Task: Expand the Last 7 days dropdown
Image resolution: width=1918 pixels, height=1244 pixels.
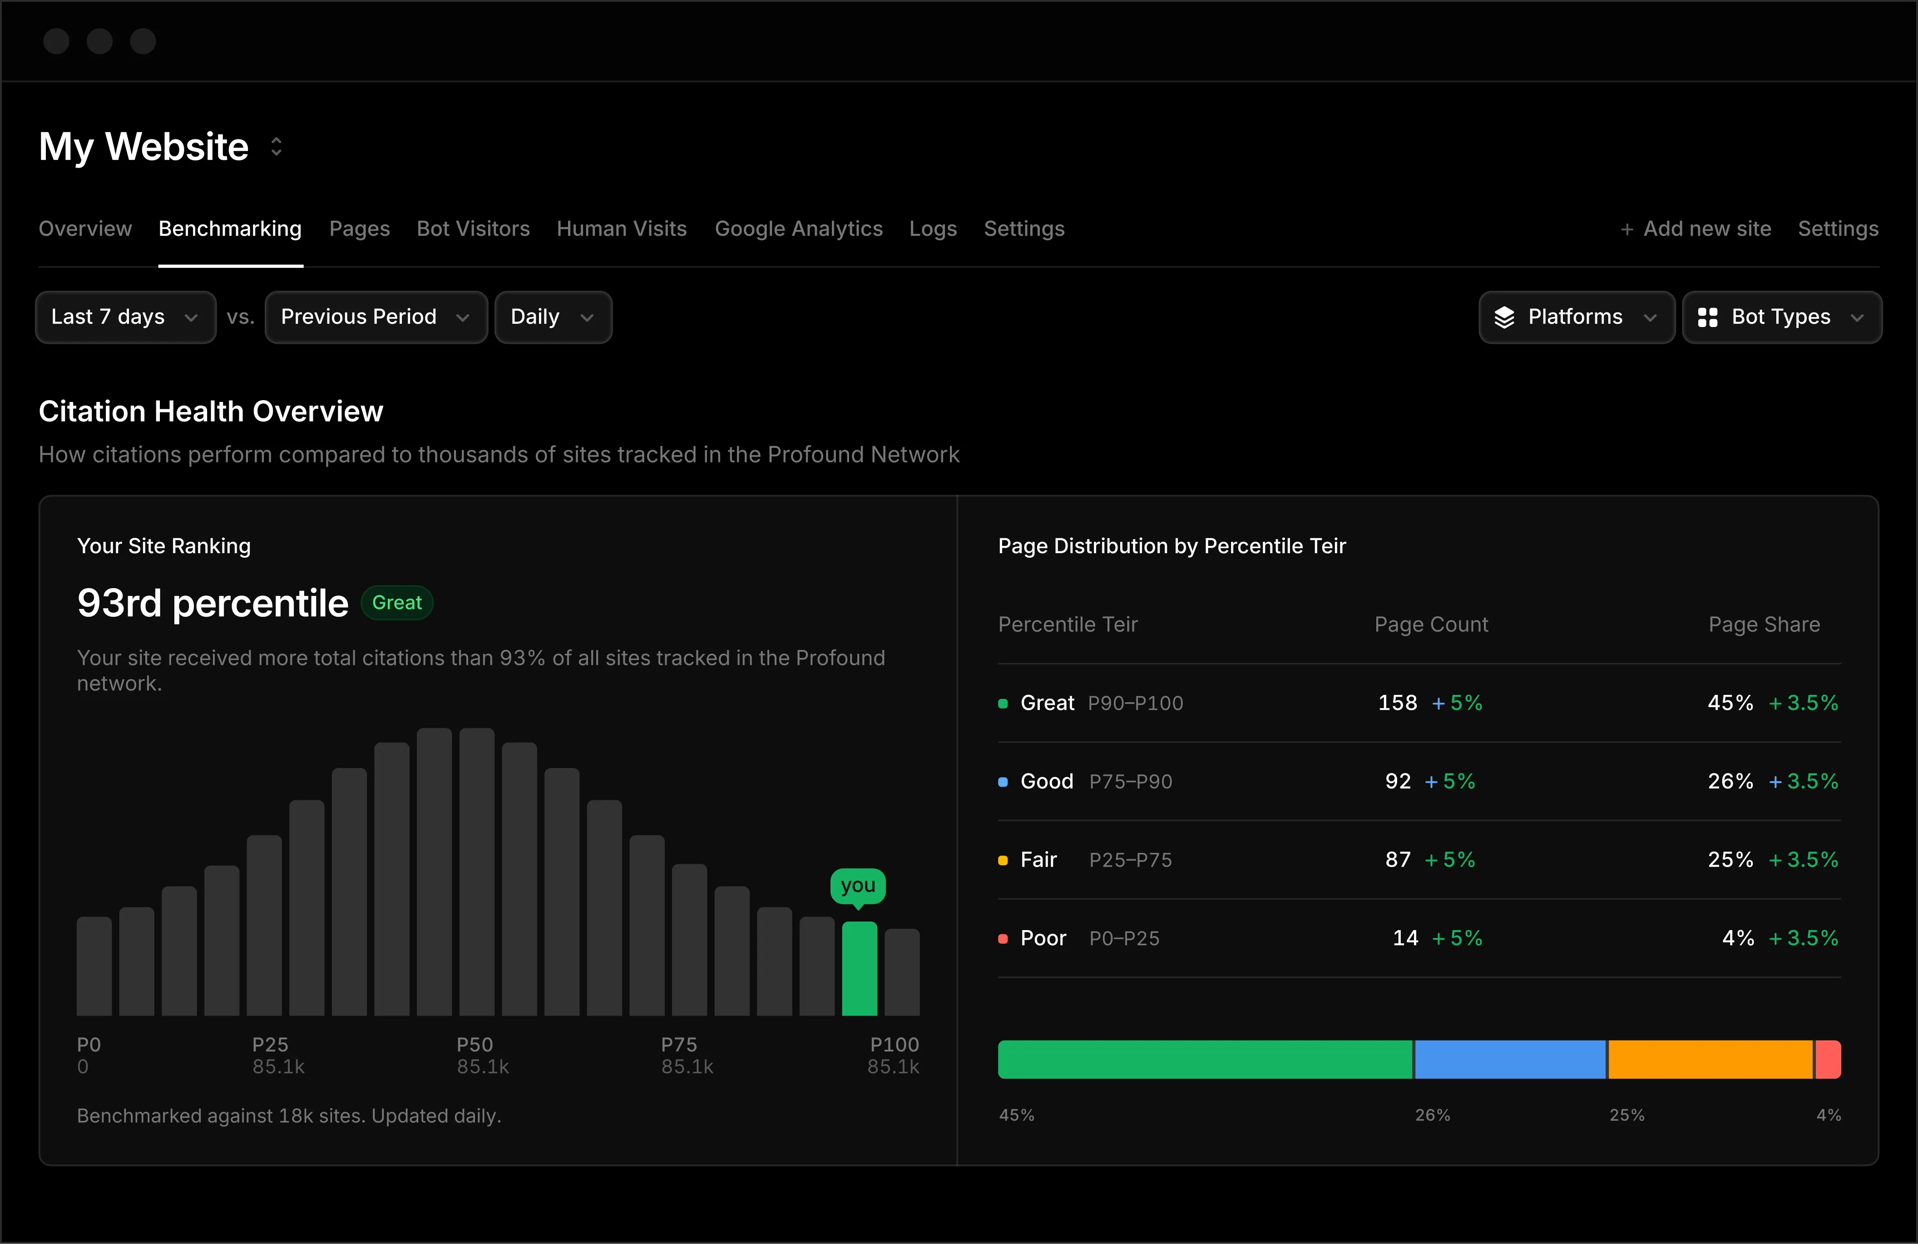Action: (126, 317)
